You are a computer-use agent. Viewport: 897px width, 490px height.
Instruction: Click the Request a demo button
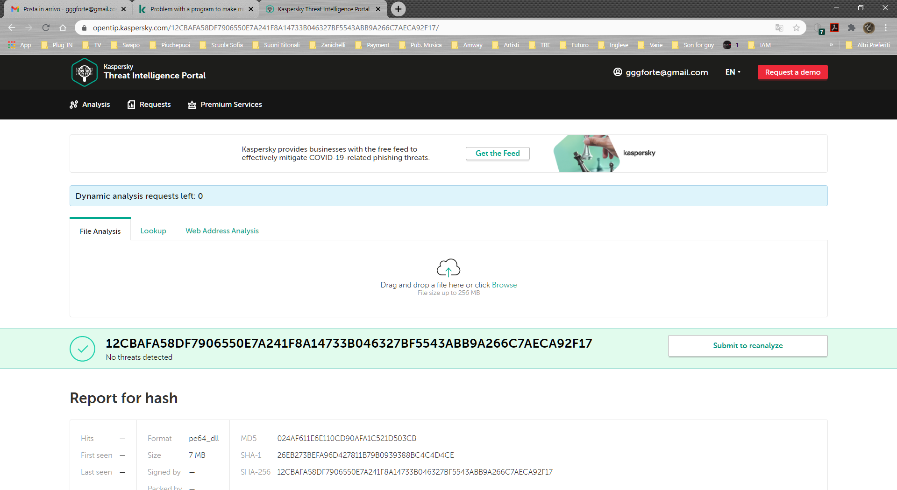pyautogui.click(x=792, y=72)
